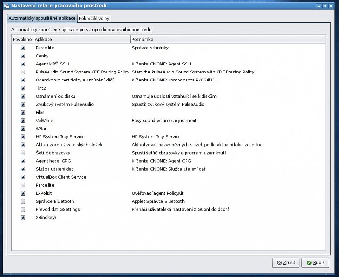The image size is (339, 277).
Task: Click 'Oznamuje události vztahující se k diskům'
Action: click(x=174, y=96)
